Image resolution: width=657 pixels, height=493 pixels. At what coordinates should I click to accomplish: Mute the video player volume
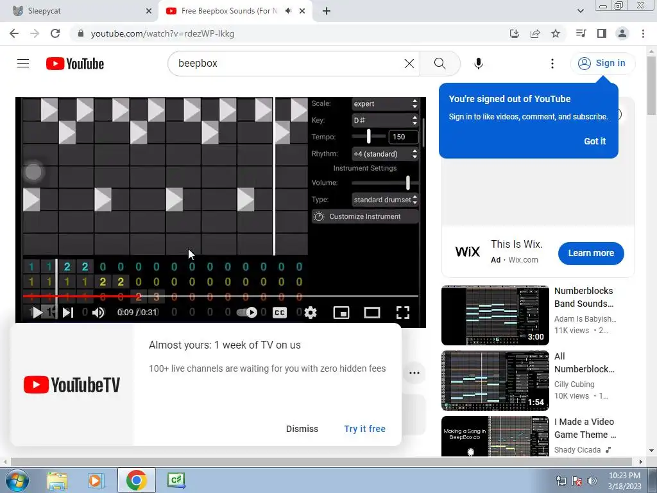tap(98, 313)
